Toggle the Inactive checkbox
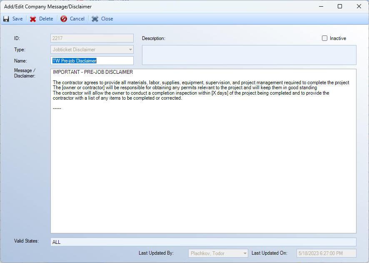Screen dimensions: 369x263 324,38
